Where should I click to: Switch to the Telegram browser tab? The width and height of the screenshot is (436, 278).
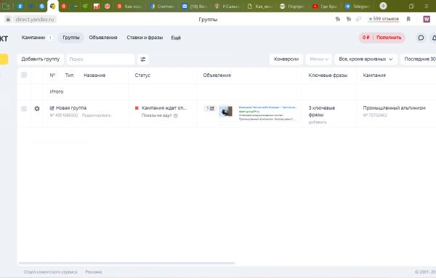358,6
